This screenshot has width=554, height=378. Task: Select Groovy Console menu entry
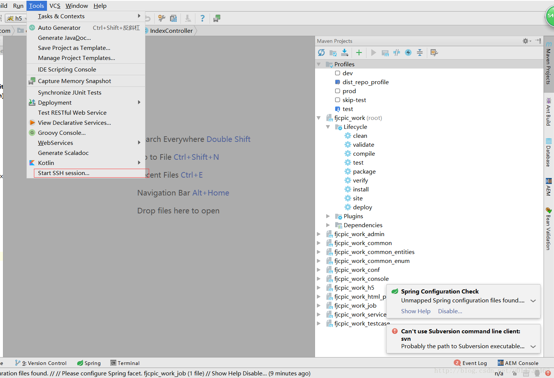pos(86,133)
